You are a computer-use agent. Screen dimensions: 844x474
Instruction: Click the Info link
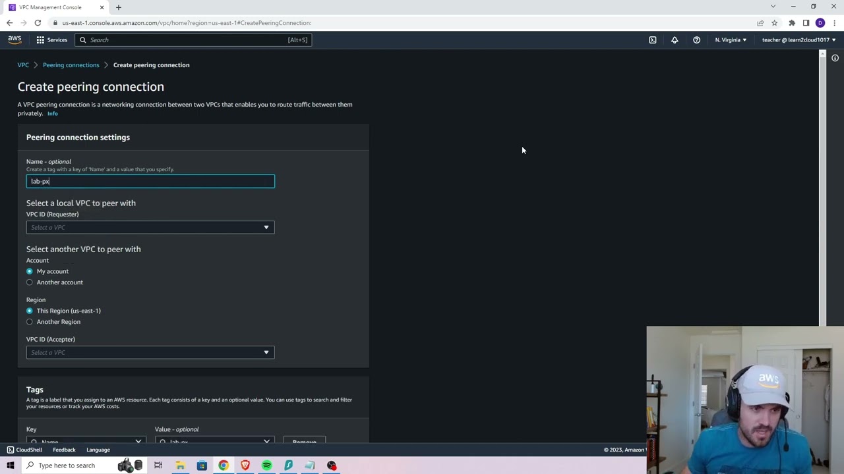pos(52,114)
